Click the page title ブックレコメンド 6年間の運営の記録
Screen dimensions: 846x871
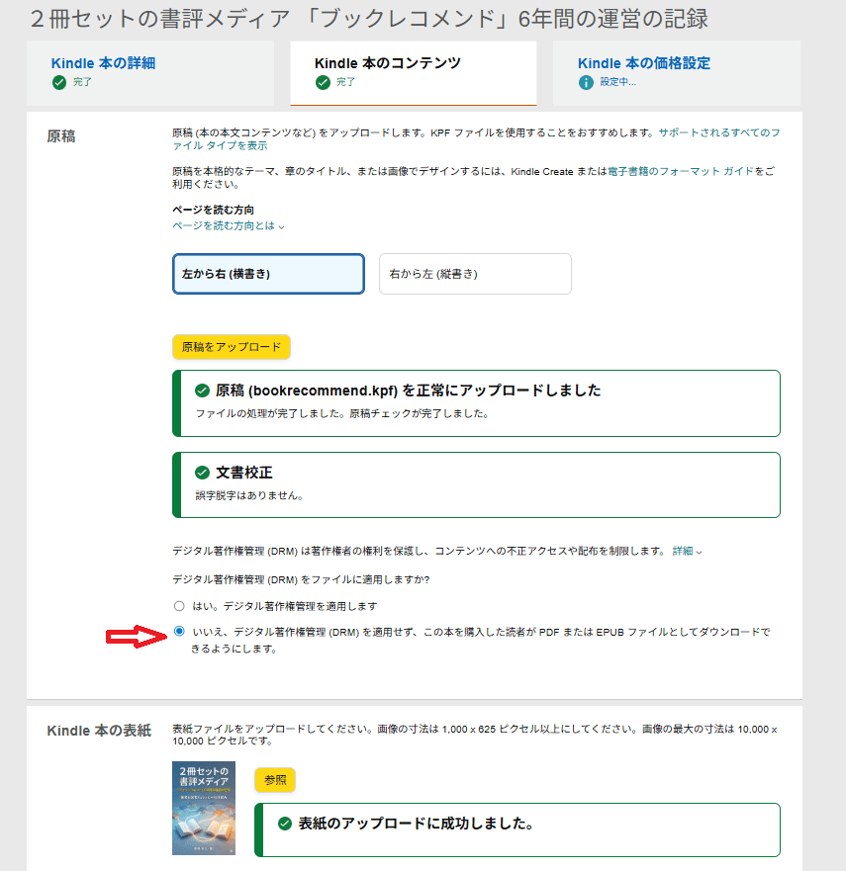click(x=369, y=19)
